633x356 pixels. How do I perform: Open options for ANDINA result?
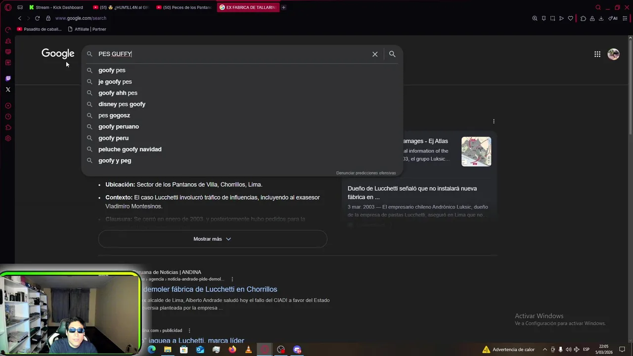tap(232, 279)
